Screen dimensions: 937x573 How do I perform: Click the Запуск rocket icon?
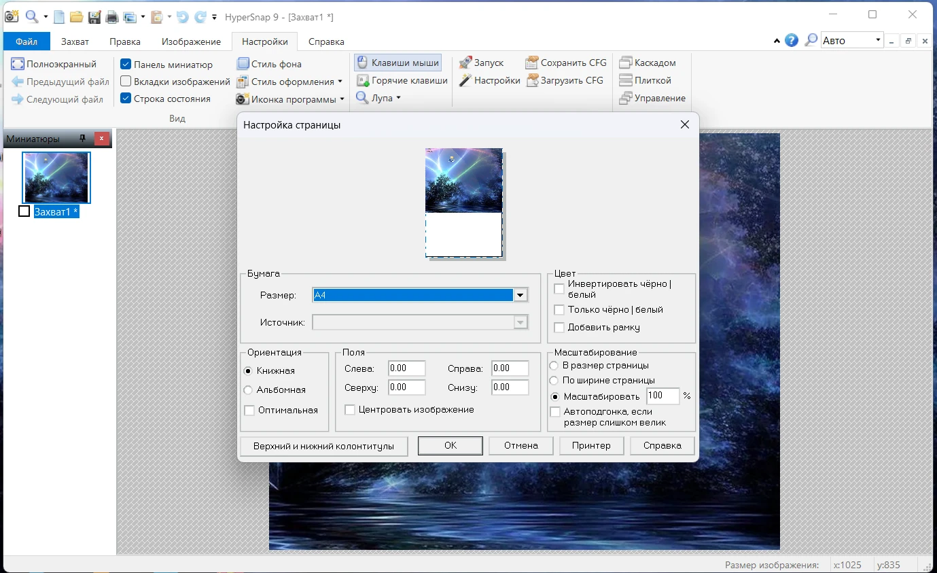click(465, 63)
